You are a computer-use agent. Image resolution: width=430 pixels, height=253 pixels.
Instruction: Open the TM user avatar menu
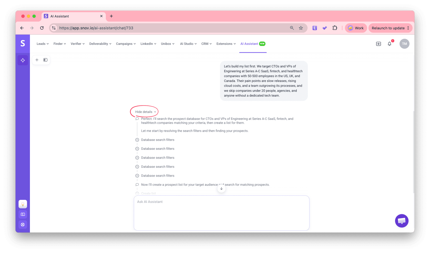point(405,44)
